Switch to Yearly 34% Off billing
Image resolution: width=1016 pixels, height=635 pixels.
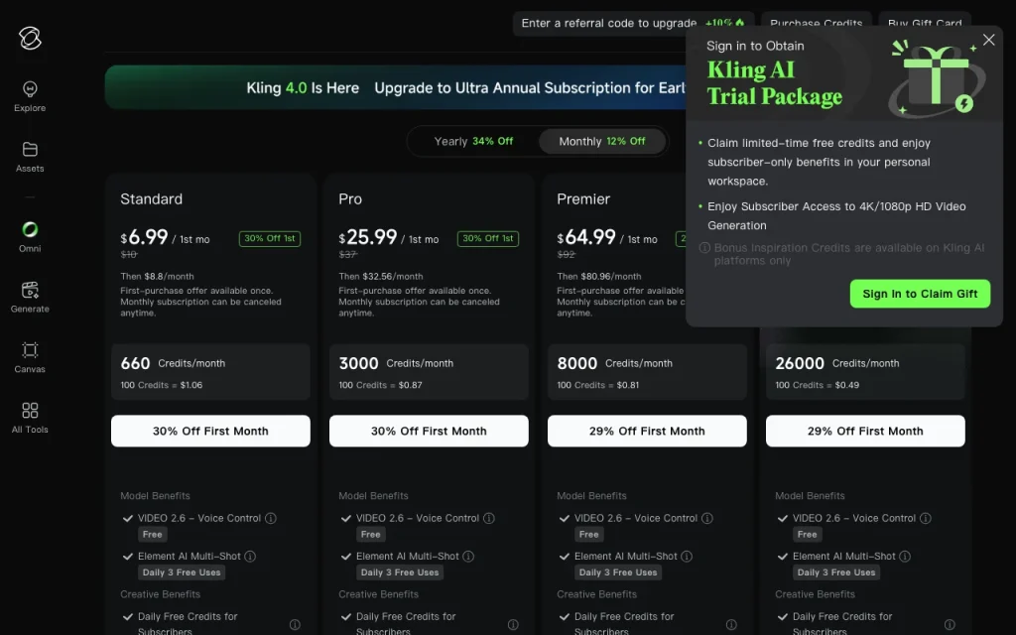(473, 141)
